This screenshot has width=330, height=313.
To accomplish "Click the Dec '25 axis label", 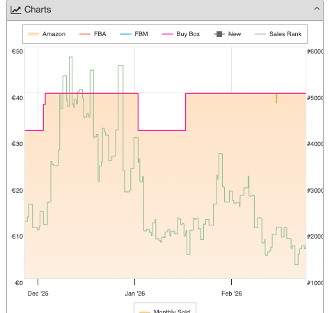I will click(38, 294).
